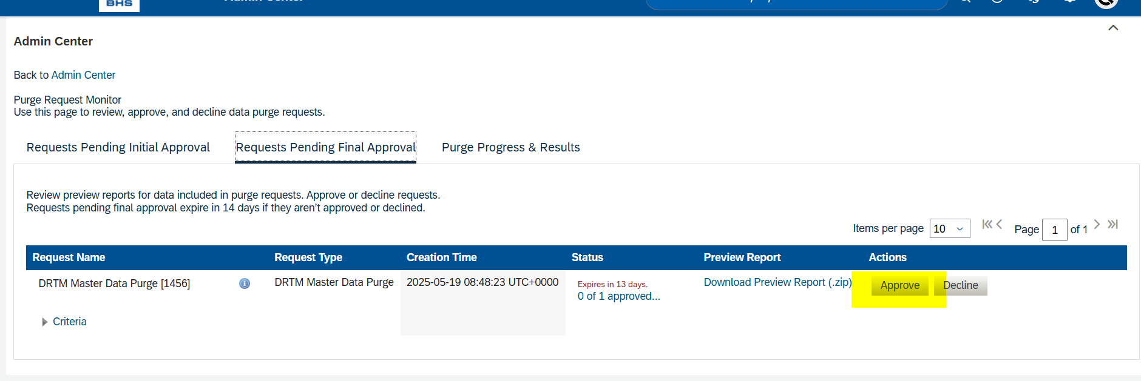Click the page number input field
This screenshot has width=1141, height=381.
tap(1054, 230)
